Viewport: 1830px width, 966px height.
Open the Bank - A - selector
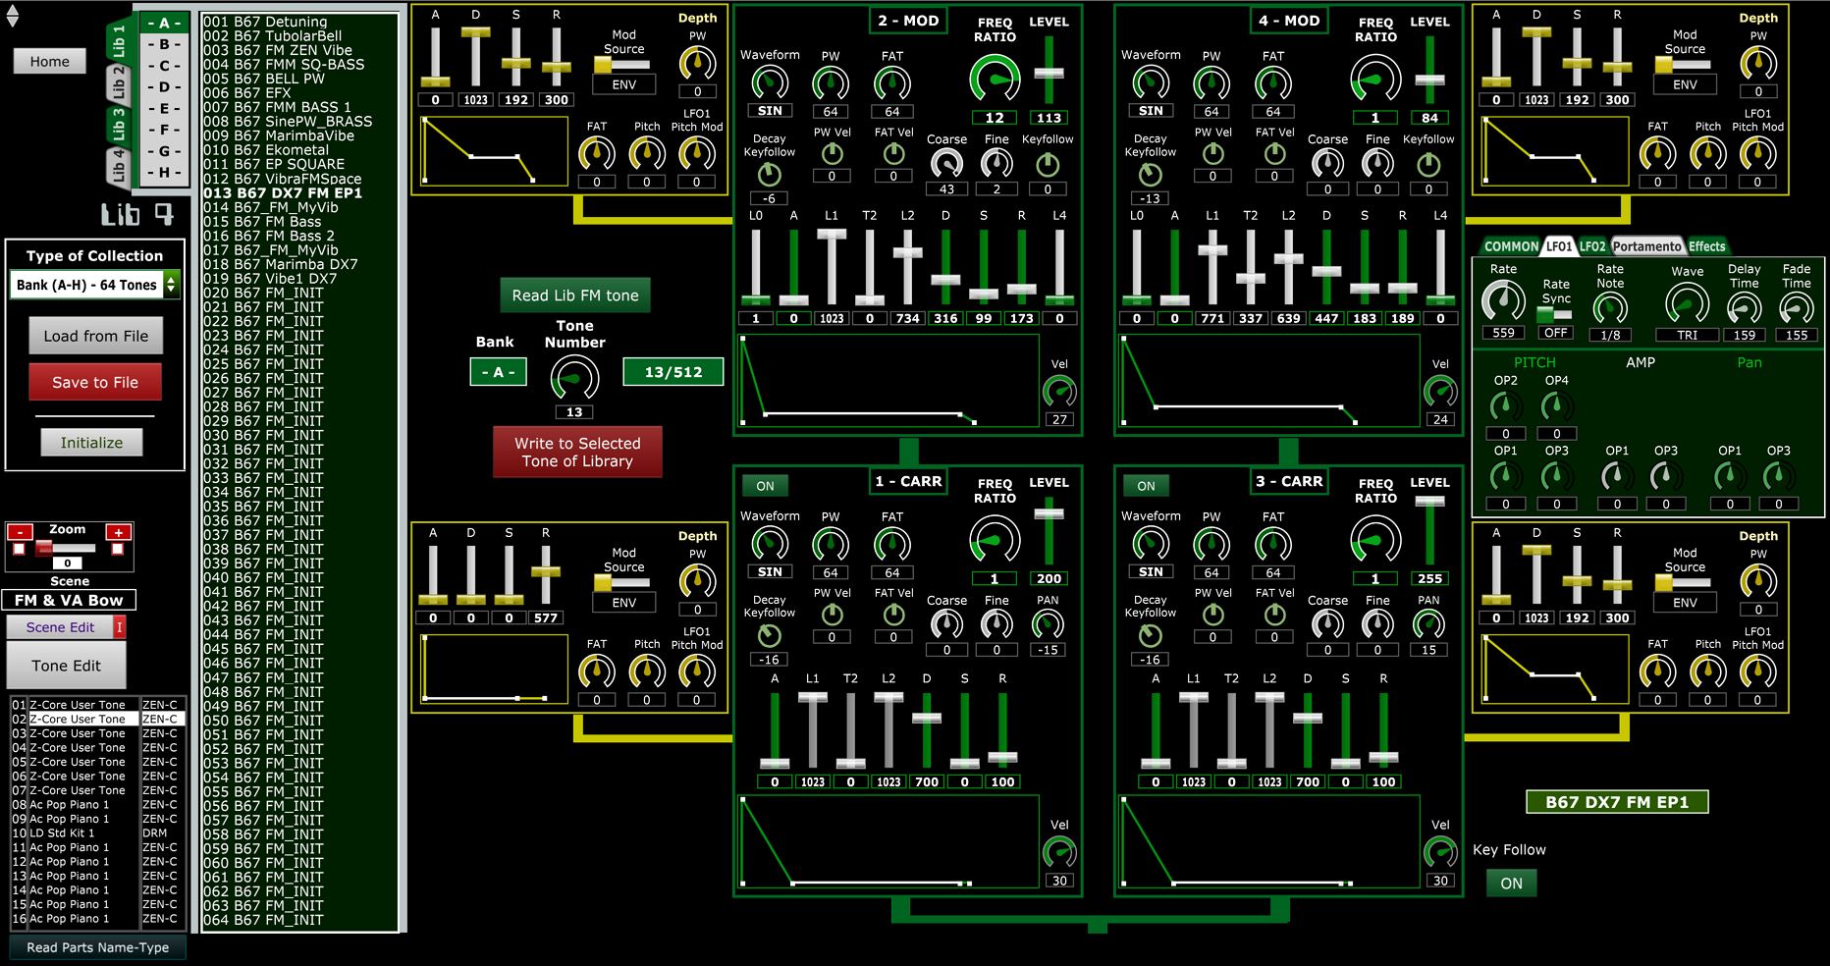tap(498, 372)
